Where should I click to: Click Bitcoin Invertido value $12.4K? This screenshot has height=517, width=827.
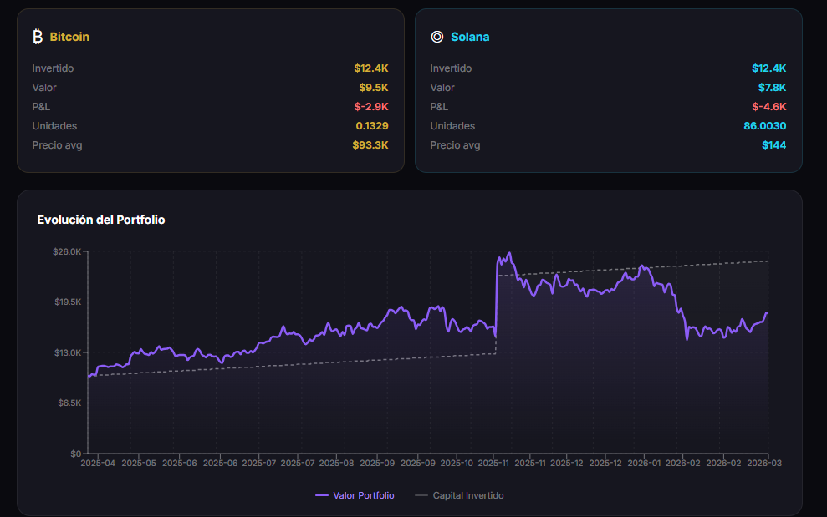click(x=371, y=68)
